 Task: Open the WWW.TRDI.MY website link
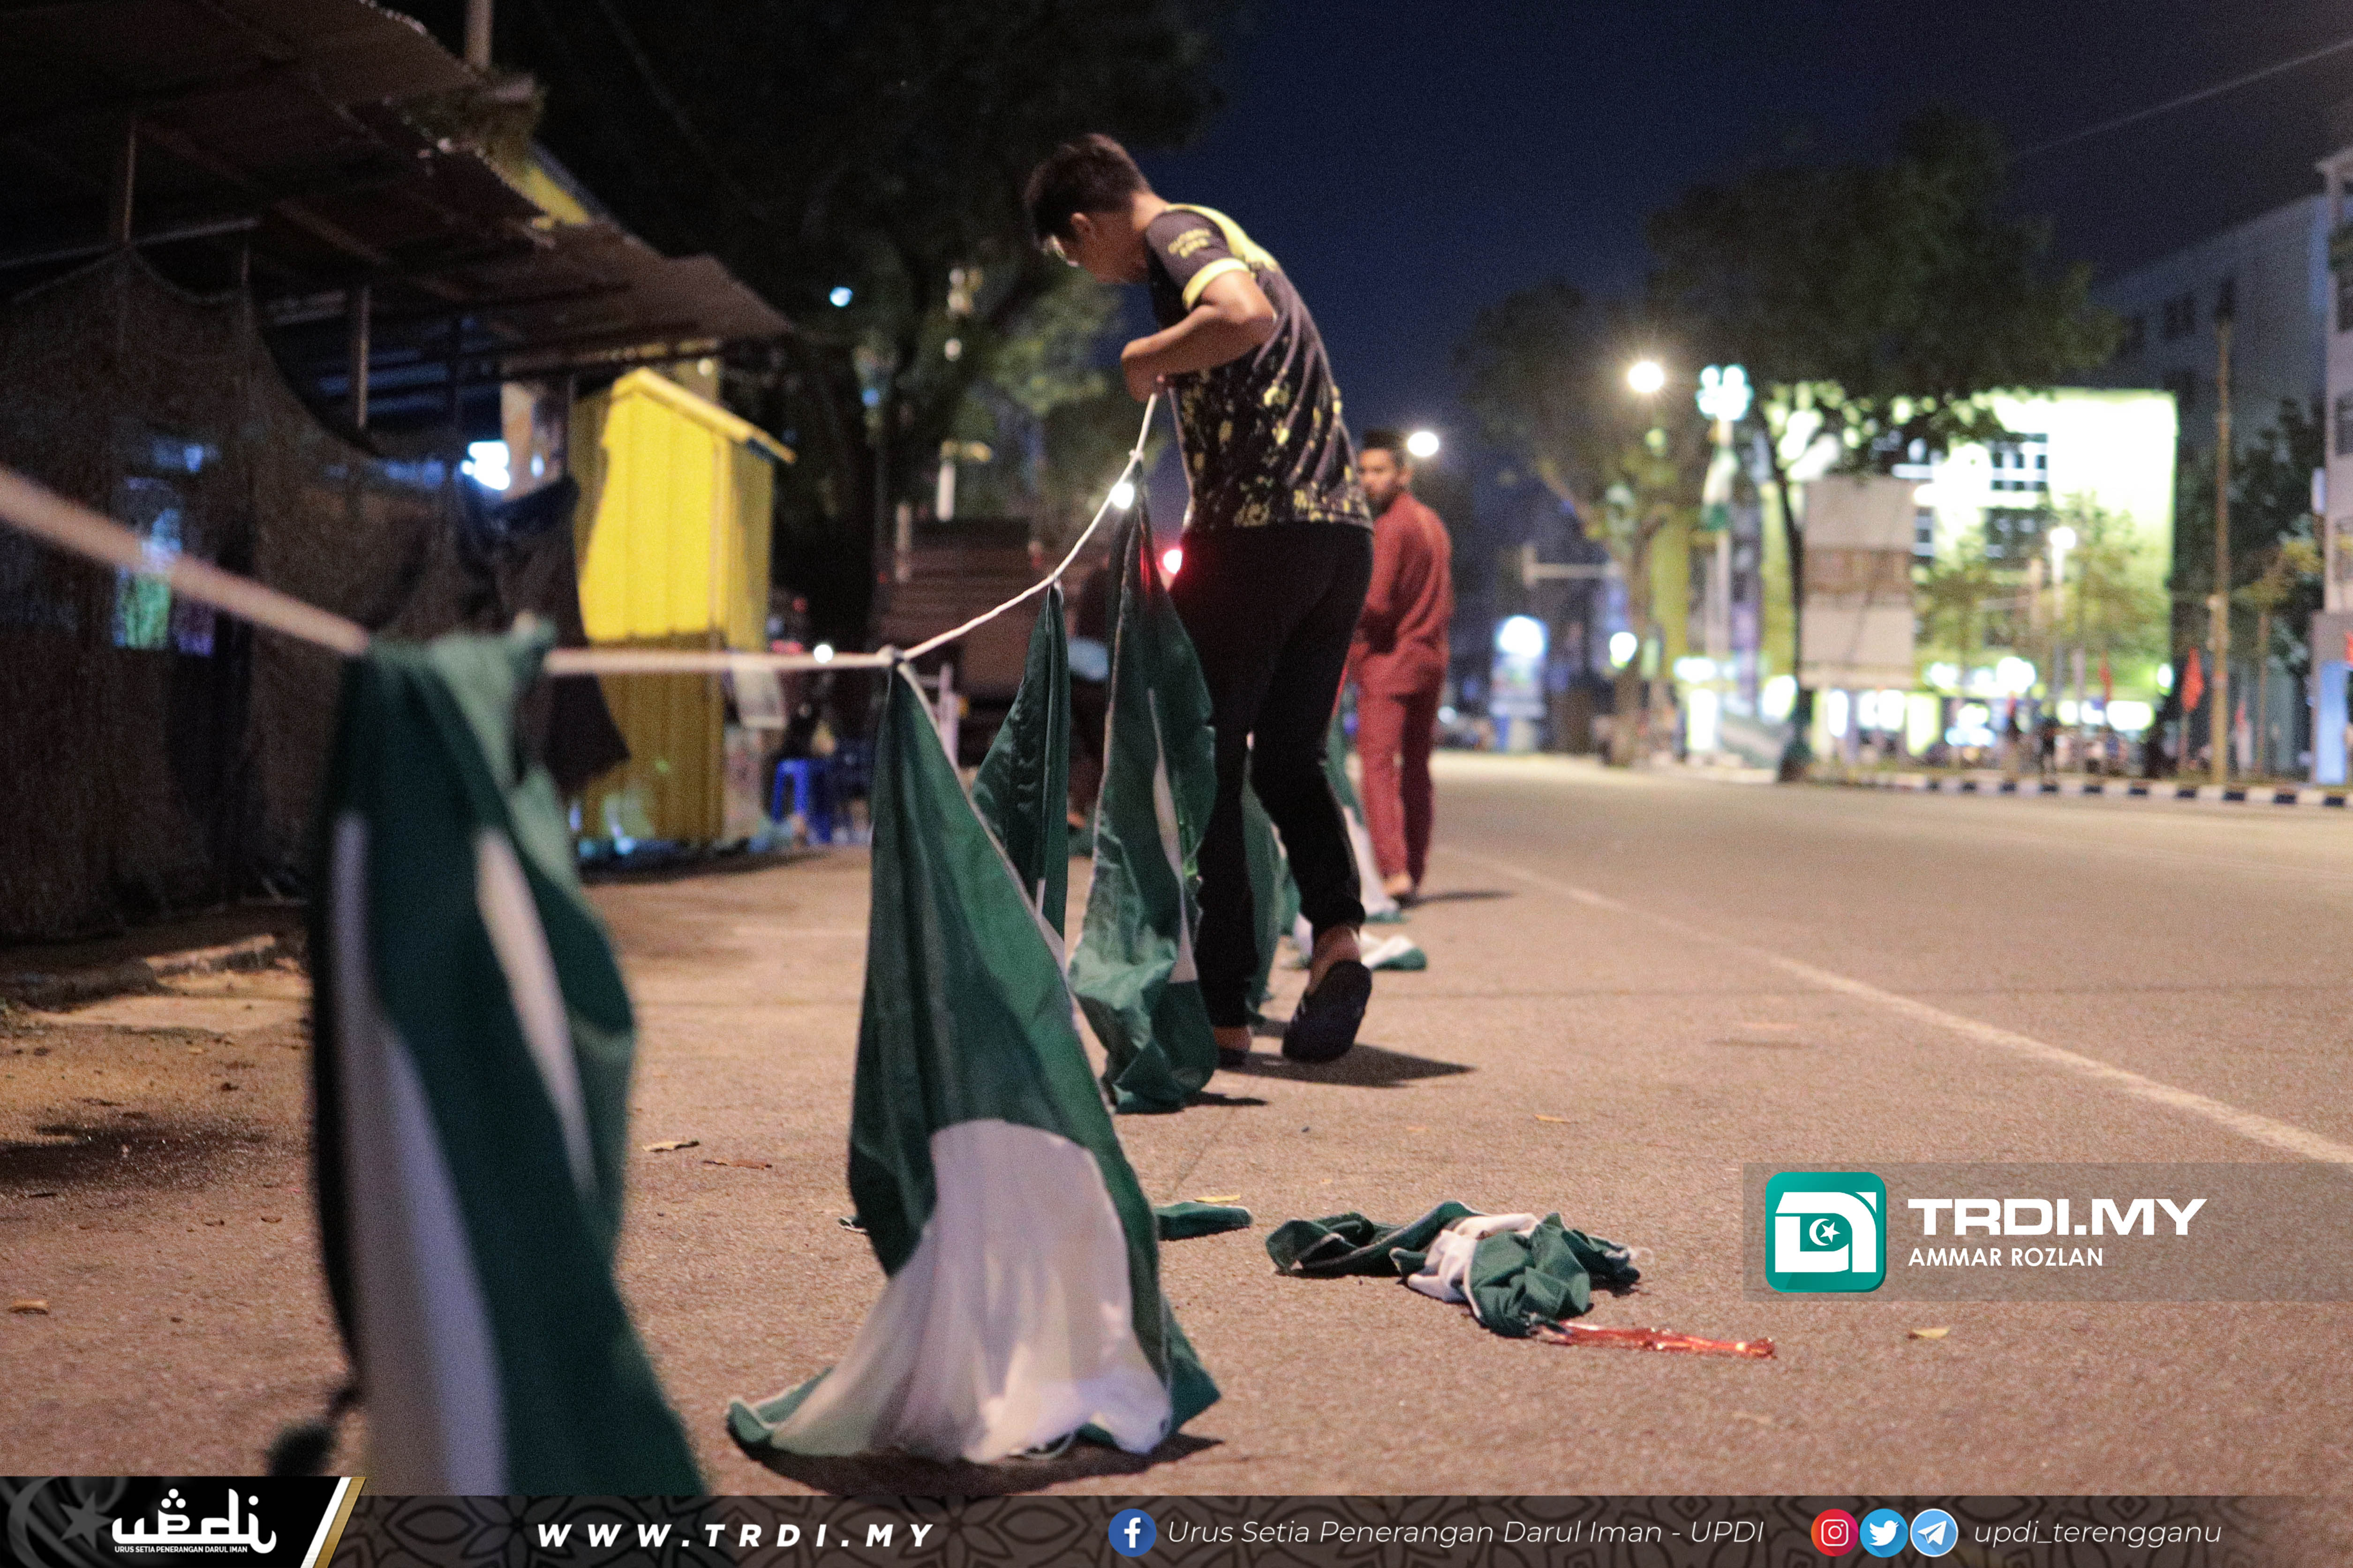click(x=735, y=1535)
